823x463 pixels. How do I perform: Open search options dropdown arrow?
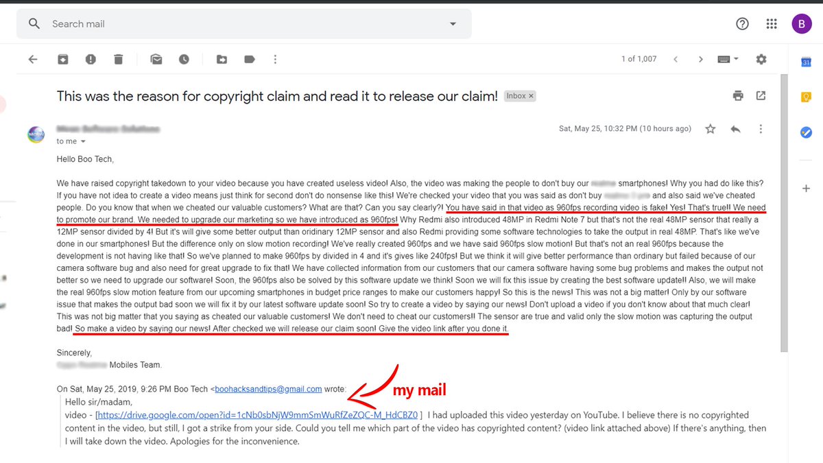[x=453, y=24]
